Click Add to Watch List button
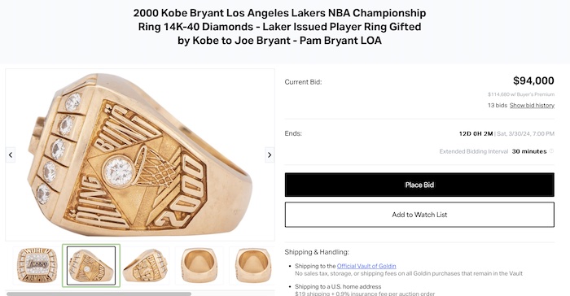The image size is (570, 296). (419, 215)
